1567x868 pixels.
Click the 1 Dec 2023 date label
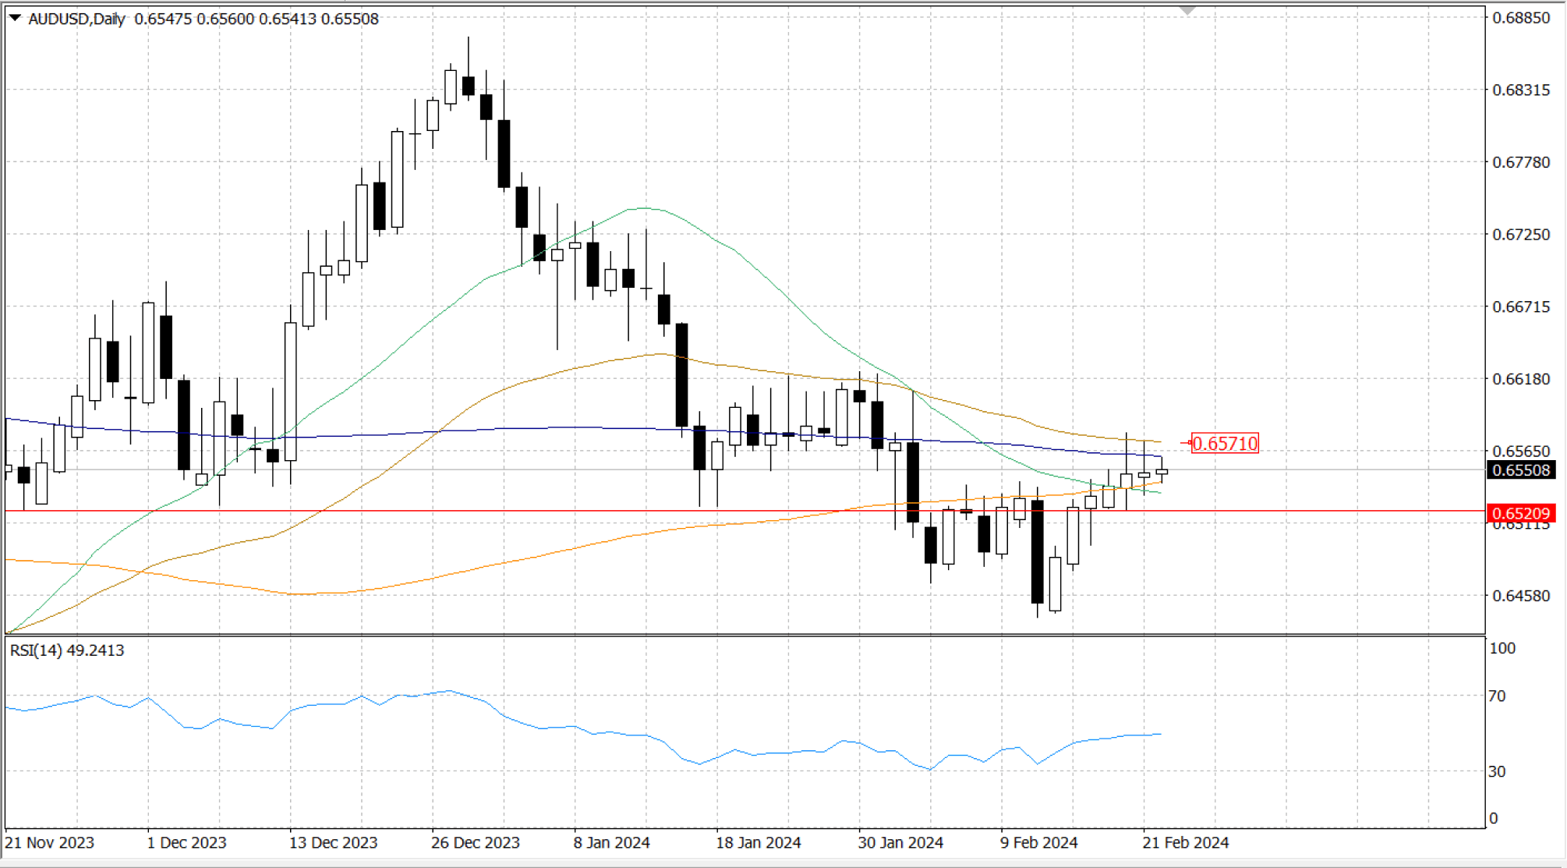pyautogui.click(x=186, y=843)
